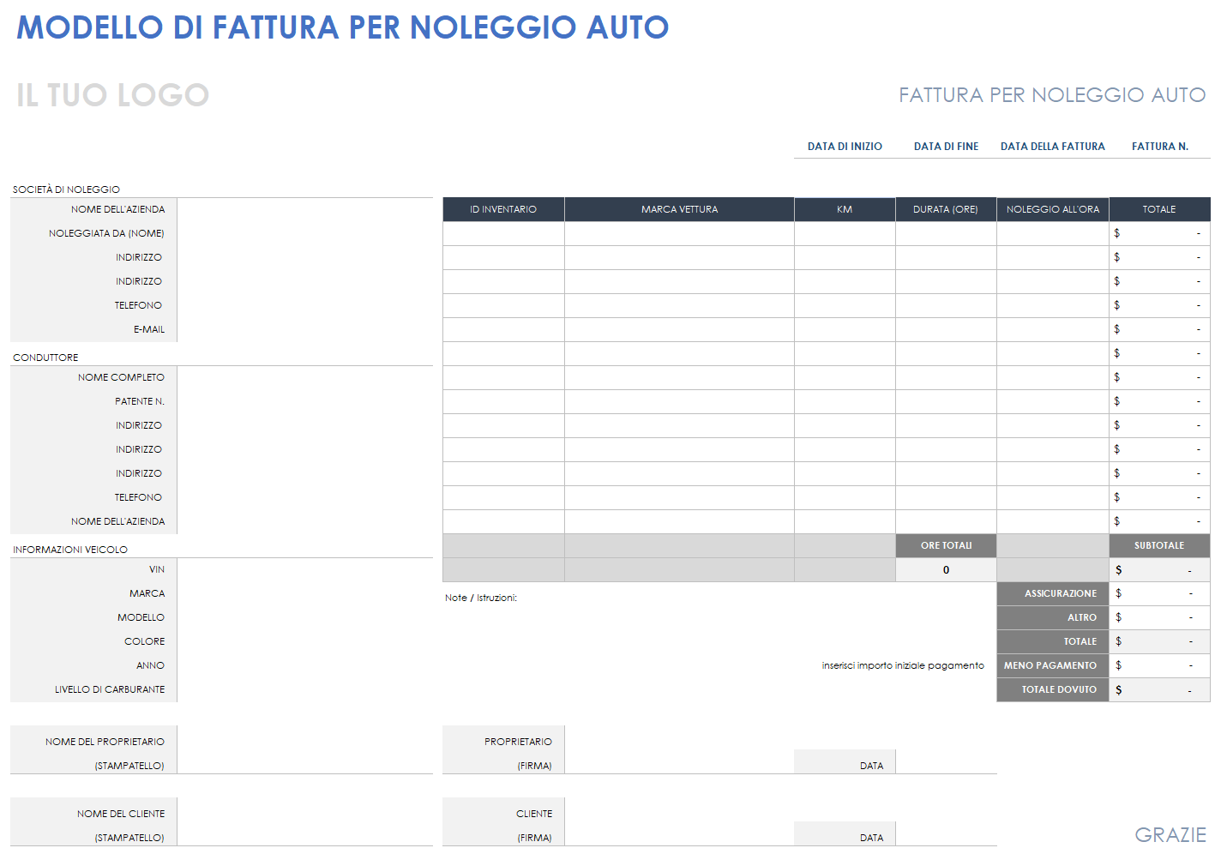
Task: Click the first cell under 'MARCA VETTURA'
Action: point(679,233)
